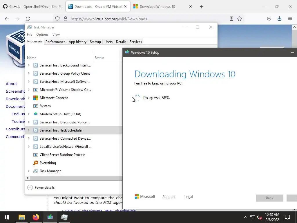
Task: Open Task Manager File menu
Action: (30, 35)
